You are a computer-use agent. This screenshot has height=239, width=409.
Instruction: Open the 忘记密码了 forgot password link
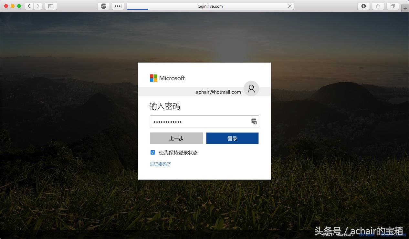(x=160, y=164)
